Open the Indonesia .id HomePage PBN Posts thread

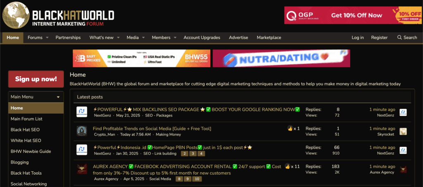point(172,147)
